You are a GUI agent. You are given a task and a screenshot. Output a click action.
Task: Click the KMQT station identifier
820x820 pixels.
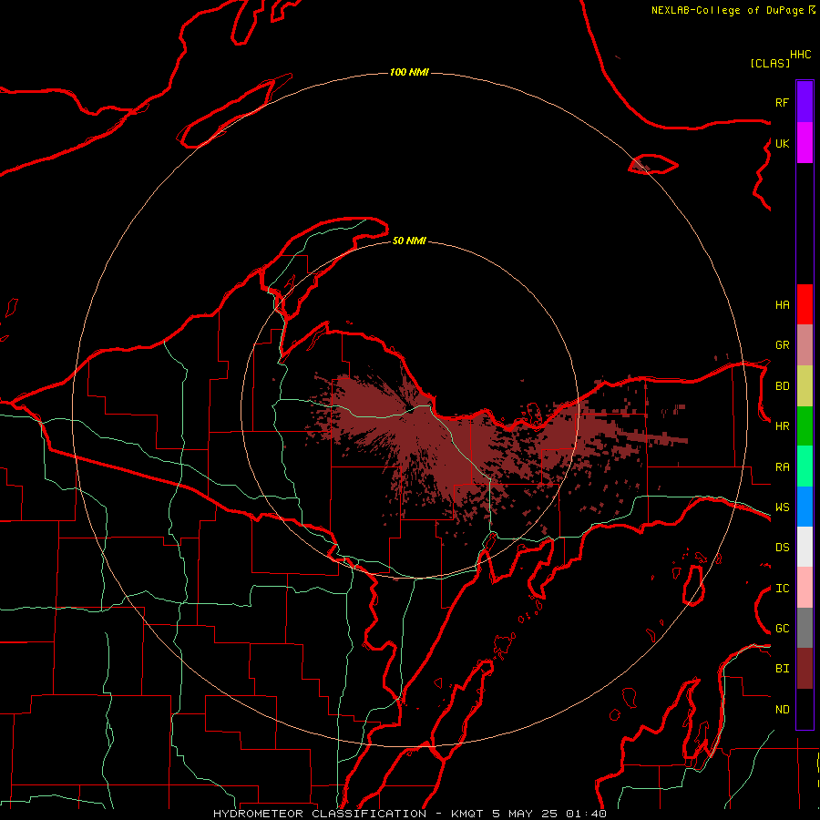point(467,814)
